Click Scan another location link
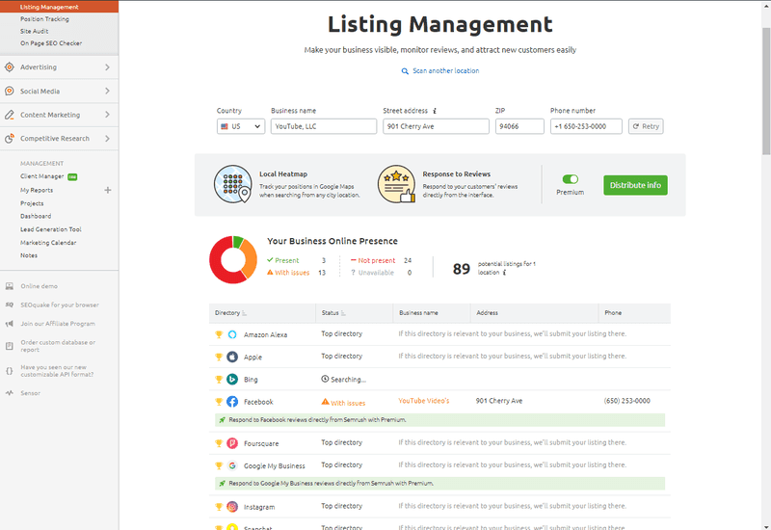The image size is (771, 530). point(440,70)
